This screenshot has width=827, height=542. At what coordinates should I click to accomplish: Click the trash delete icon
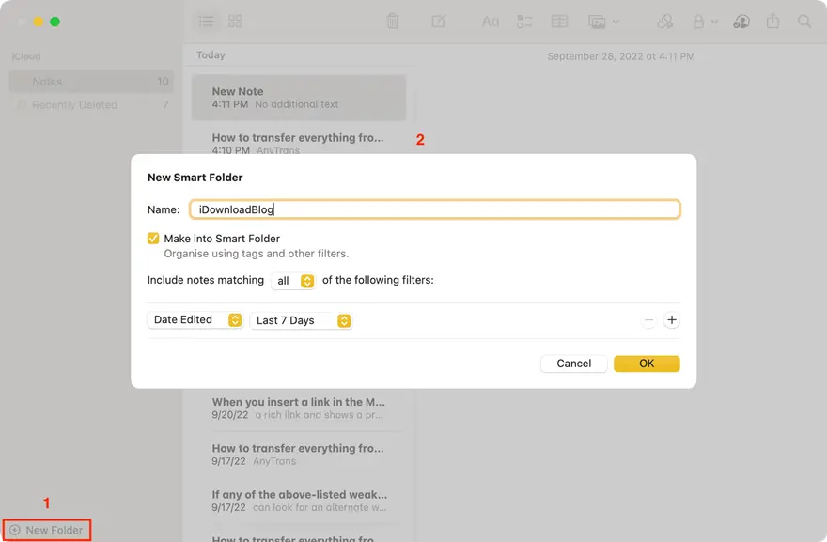(x=393, y=21)
